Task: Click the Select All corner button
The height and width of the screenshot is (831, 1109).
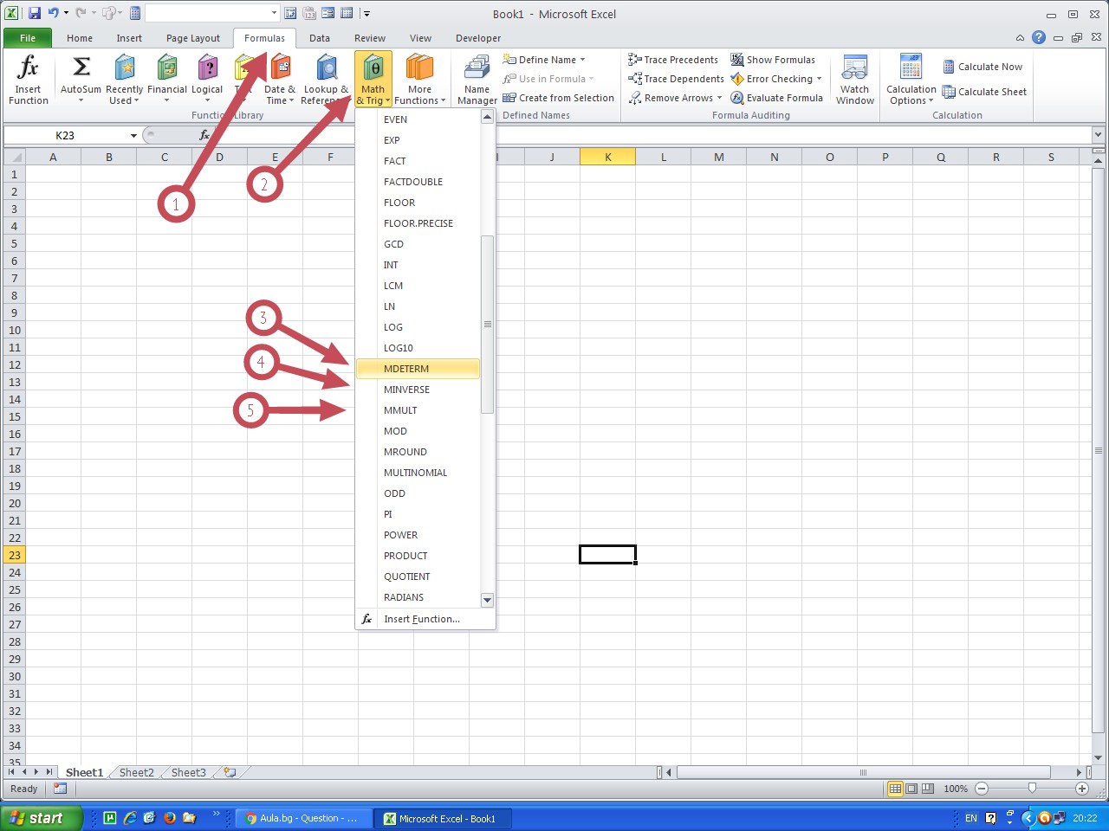Action: coord(15,157)
